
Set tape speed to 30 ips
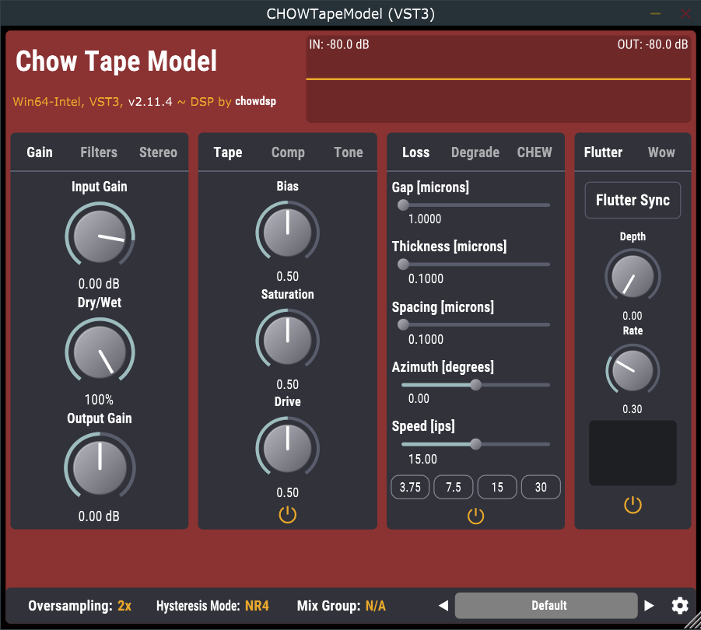click(541, 487)
